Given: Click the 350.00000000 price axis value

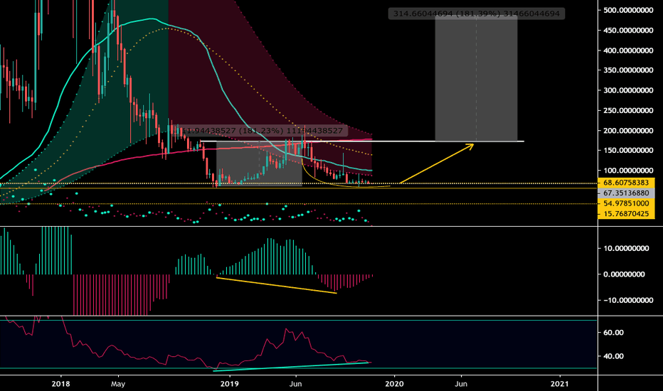Looking at the screenshot, I should 628,70.
